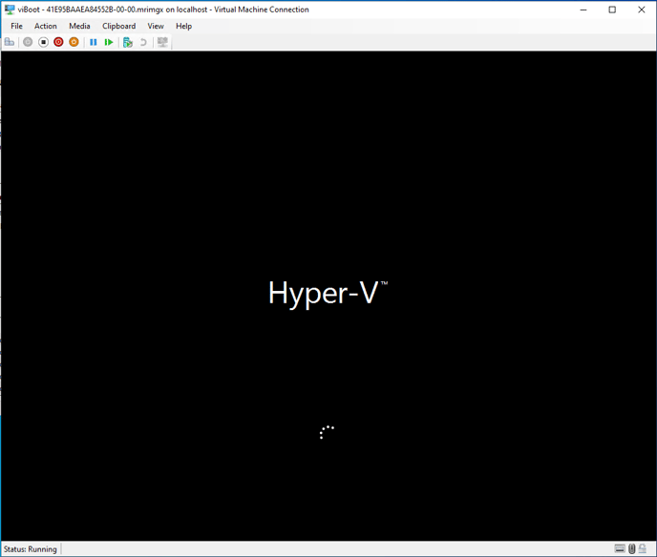Create a checkpoint using the toolbar icon

click(128, 42)
